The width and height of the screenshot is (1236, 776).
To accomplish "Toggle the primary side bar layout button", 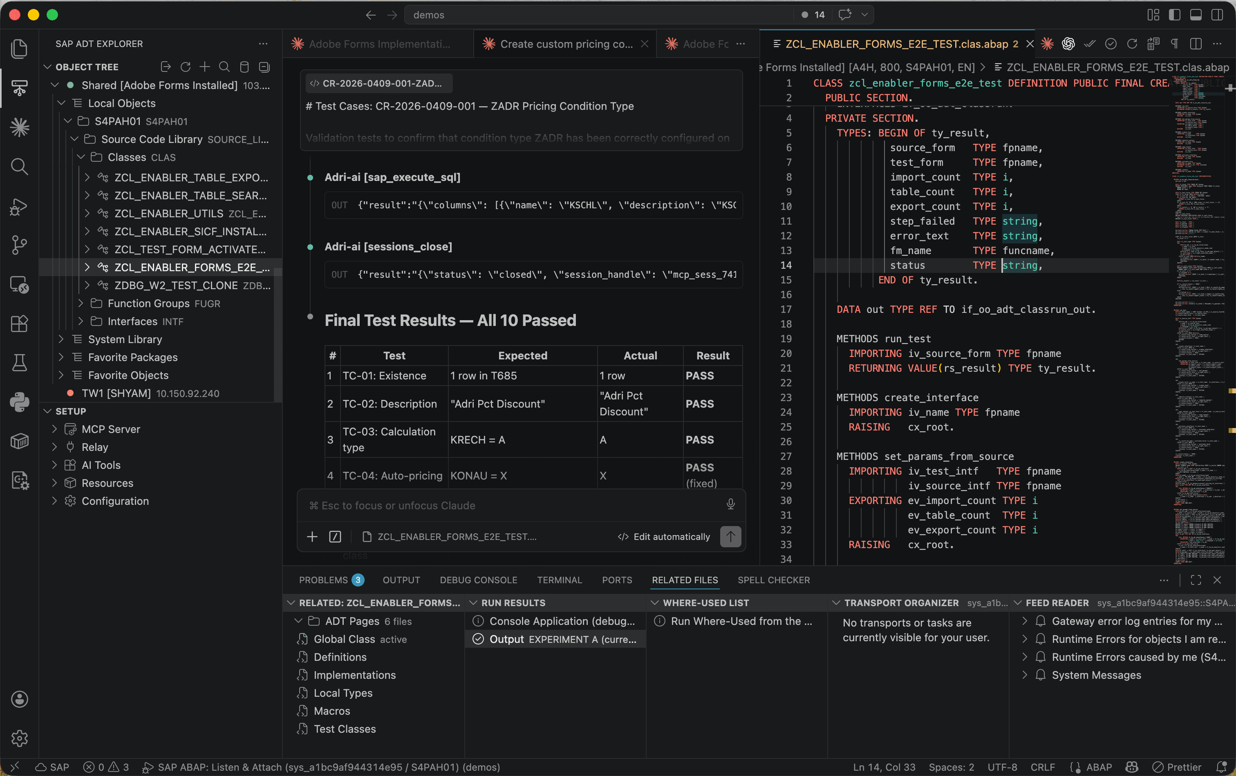I will pos(1174,15).
